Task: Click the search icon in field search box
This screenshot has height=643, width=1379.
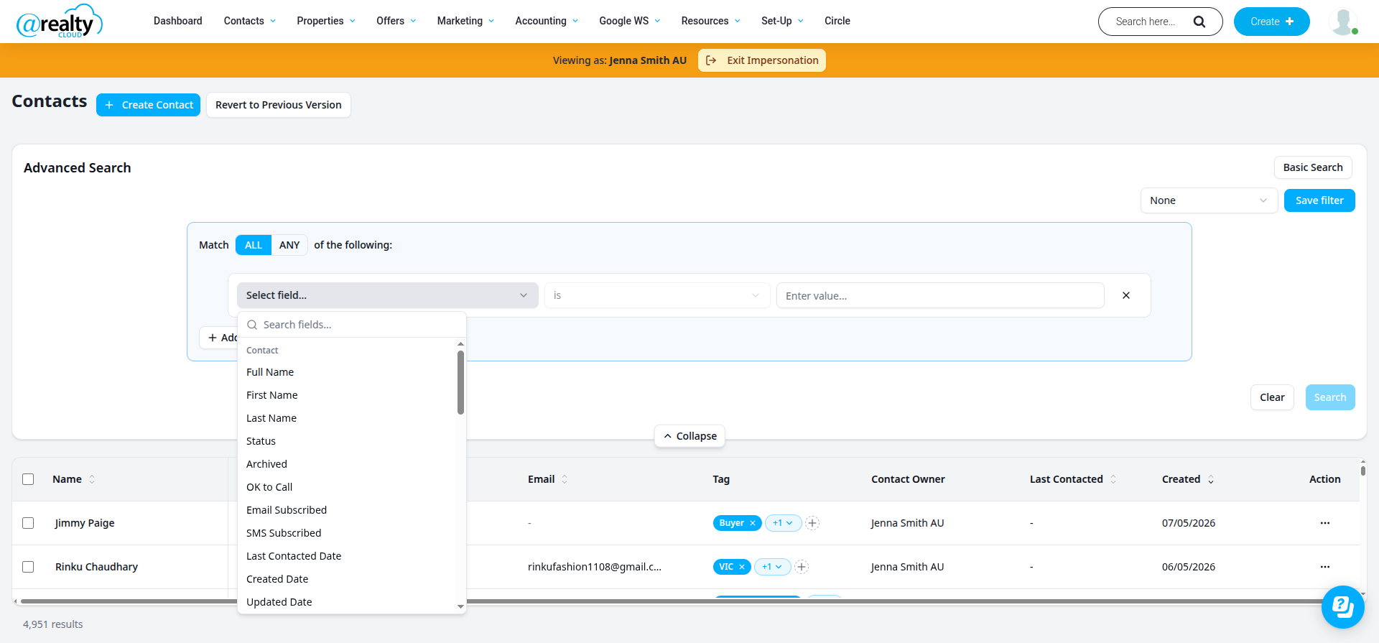Action: pyautogui.click(x=252, y=325)
